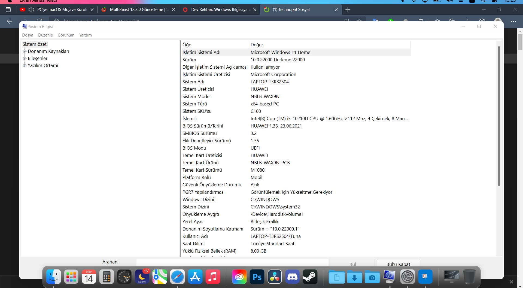Close the MultiBeast browser tab
This screenshot has width=523, height=288.
tap(174, 10)
